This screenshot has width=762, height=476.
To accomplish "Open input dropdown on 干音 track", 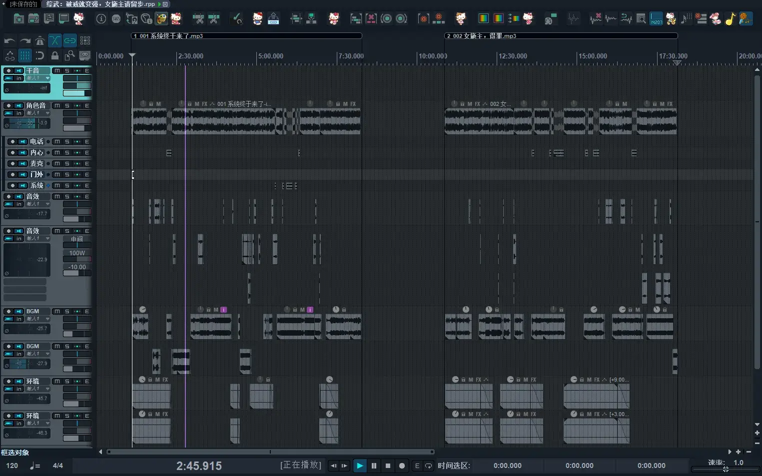I will pos(38,78).
